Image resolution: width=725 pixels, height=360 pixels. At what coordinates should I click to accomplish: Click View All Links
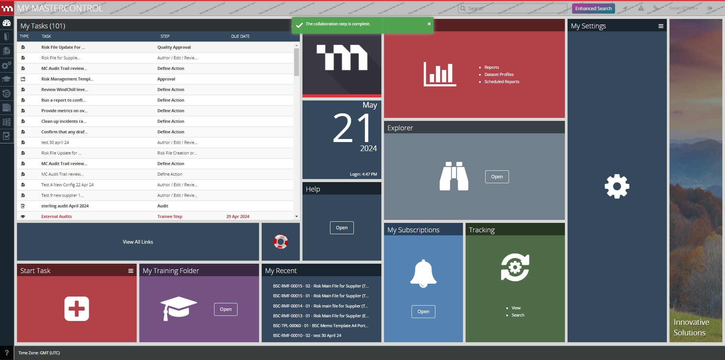(x=138, y=242)
